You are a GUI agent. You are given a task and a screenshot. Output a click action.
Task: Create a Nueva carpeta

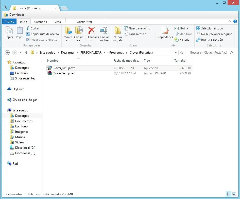click(118, 34)
